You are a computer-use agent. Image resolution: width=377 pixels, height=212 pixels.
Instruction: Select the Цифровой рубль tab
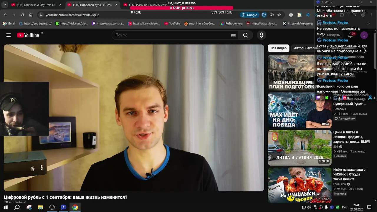92,5
